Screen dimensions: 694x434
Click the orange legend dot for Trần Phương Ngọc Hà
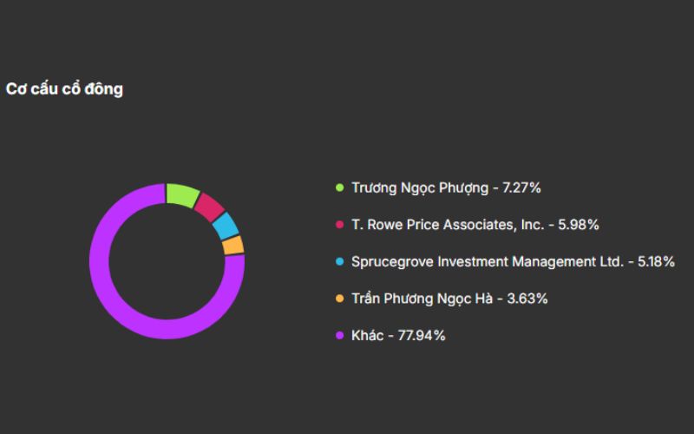tap(339, 299)
